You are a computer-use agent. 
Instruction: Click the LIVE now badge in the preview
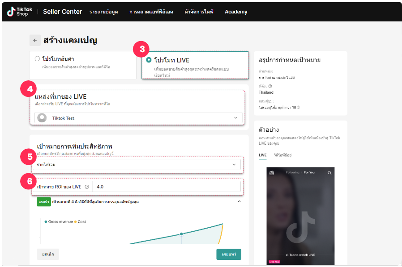click(274, 262)
